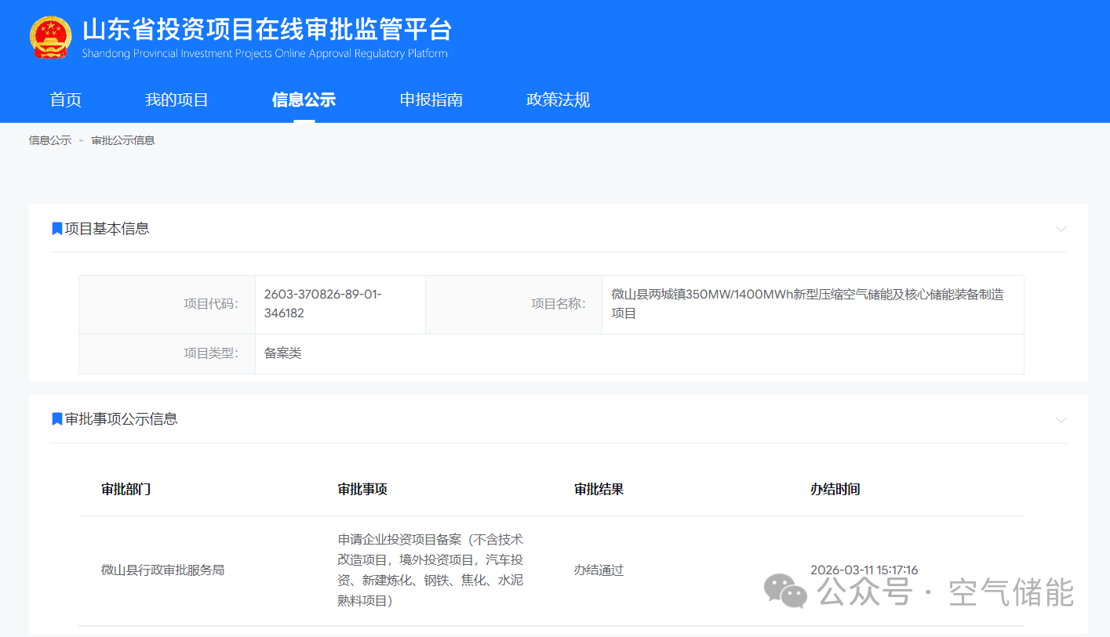Open the 申报指南 tab

point(431,100)
